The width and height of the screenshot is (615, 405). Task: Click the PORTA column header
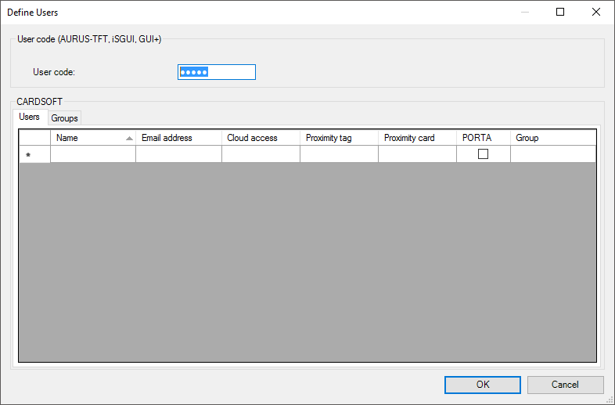click(x=483, y=138)
